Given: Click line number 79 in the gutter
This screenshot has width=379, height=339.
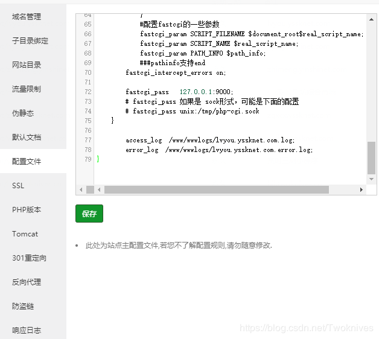Looking at the screenshot, I should point(88,159).
